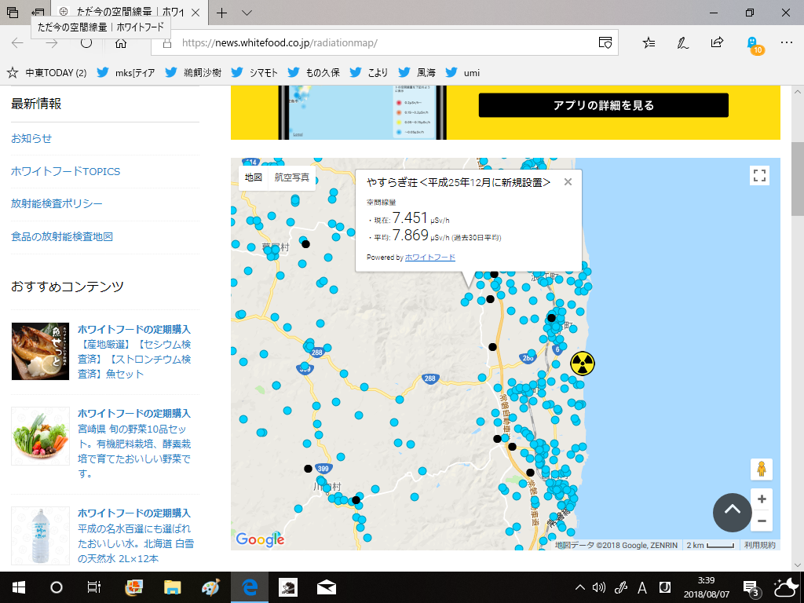Viewport: 804px width, 603px height.
Task: Click the Street View pegman icon
Action: coord(762,469)
